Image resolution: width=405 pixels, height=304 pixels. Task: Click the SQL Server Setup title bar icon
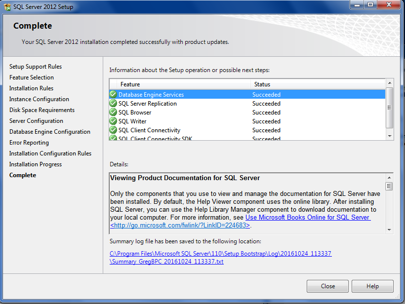[7, 6]
